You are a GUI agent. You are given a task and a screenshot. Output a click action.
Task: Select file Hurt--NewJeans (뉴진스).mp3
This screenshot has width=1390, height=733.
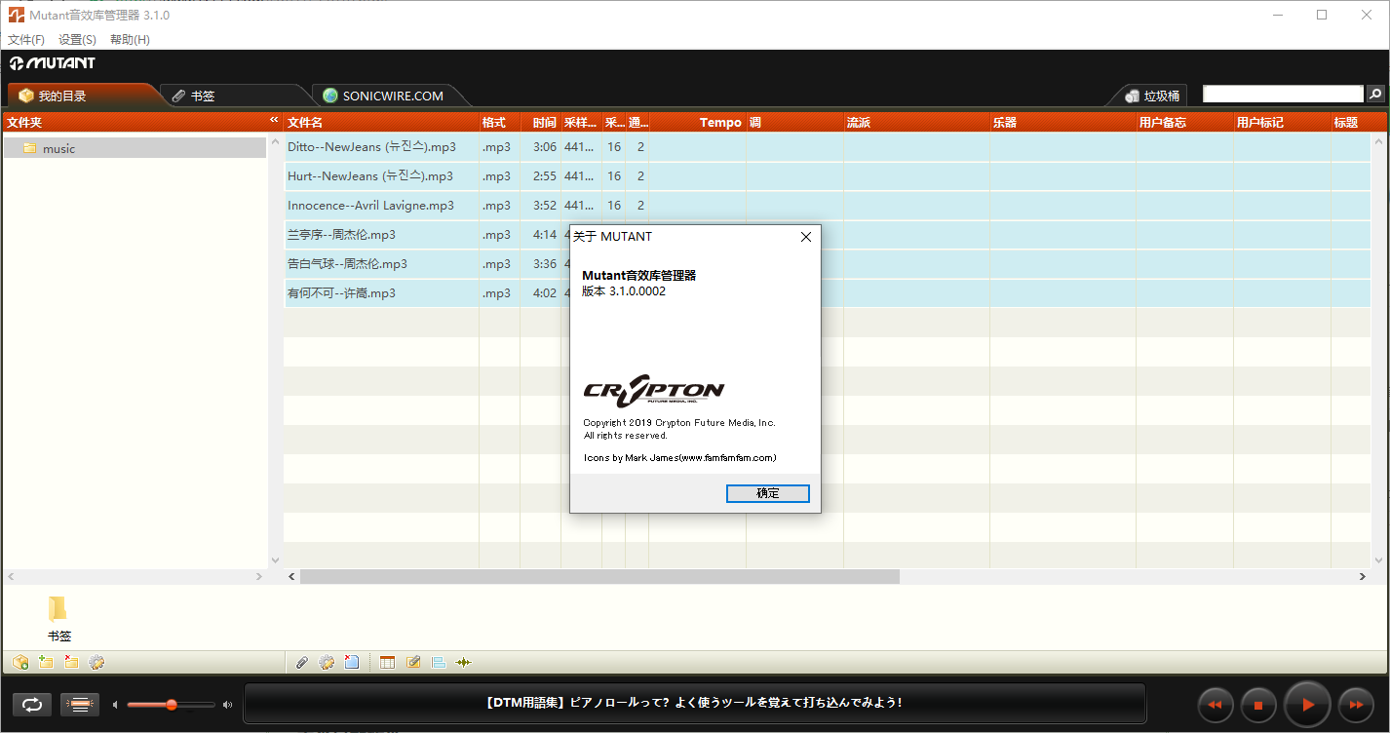coord(370,176)
